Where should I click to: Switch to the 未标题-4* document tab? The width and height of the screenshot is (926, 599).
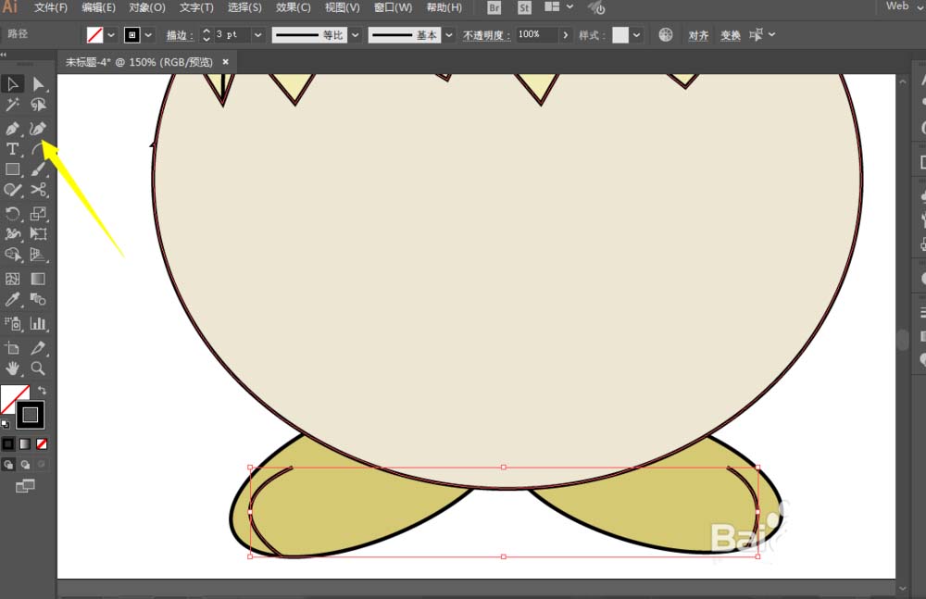pos(139,62)
